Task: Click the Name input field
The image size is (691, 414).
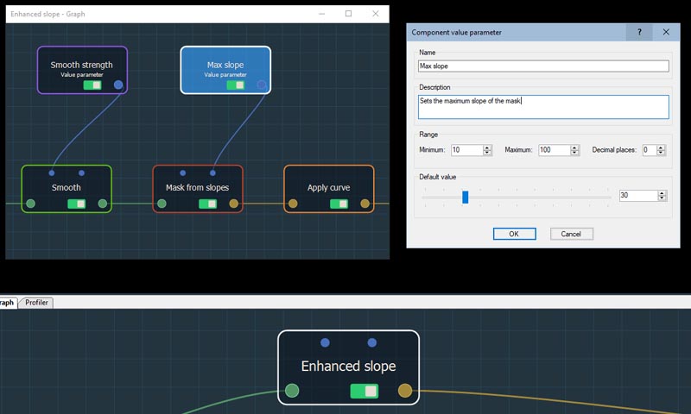Action: 543,66
